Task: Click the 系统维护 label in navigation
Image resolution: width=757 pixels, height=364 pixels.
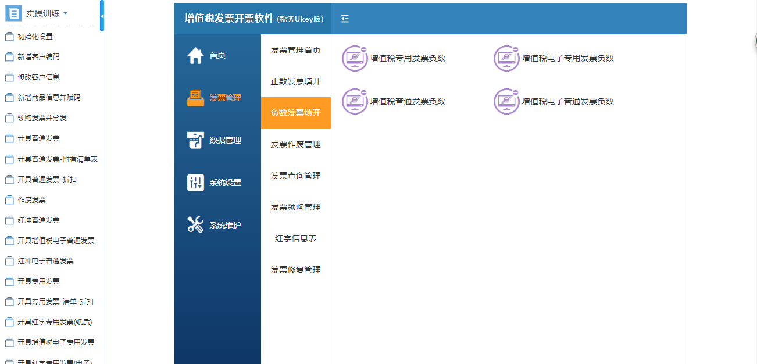Action: 226,225
